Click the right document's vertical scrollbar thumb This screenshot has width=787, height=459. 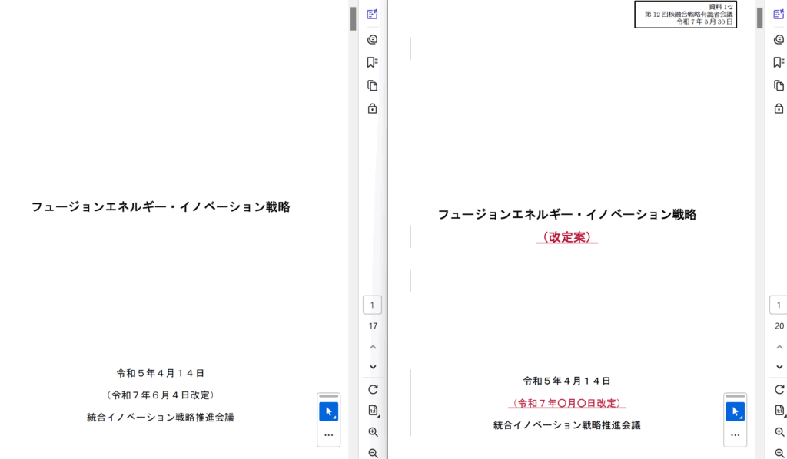(760, 18)
